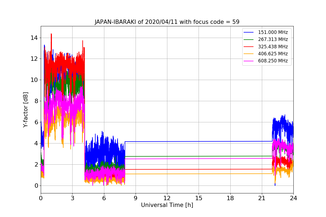The width and height of the screenshot is (326, 217).
Task: Click x-axis tick label 12
Action: click(167, 198)
